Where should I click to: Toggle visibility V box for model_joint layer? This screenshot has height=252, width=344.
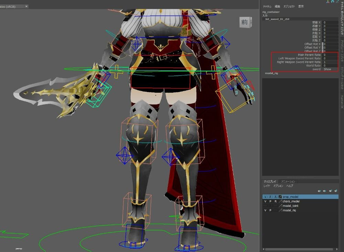(265, 206)
